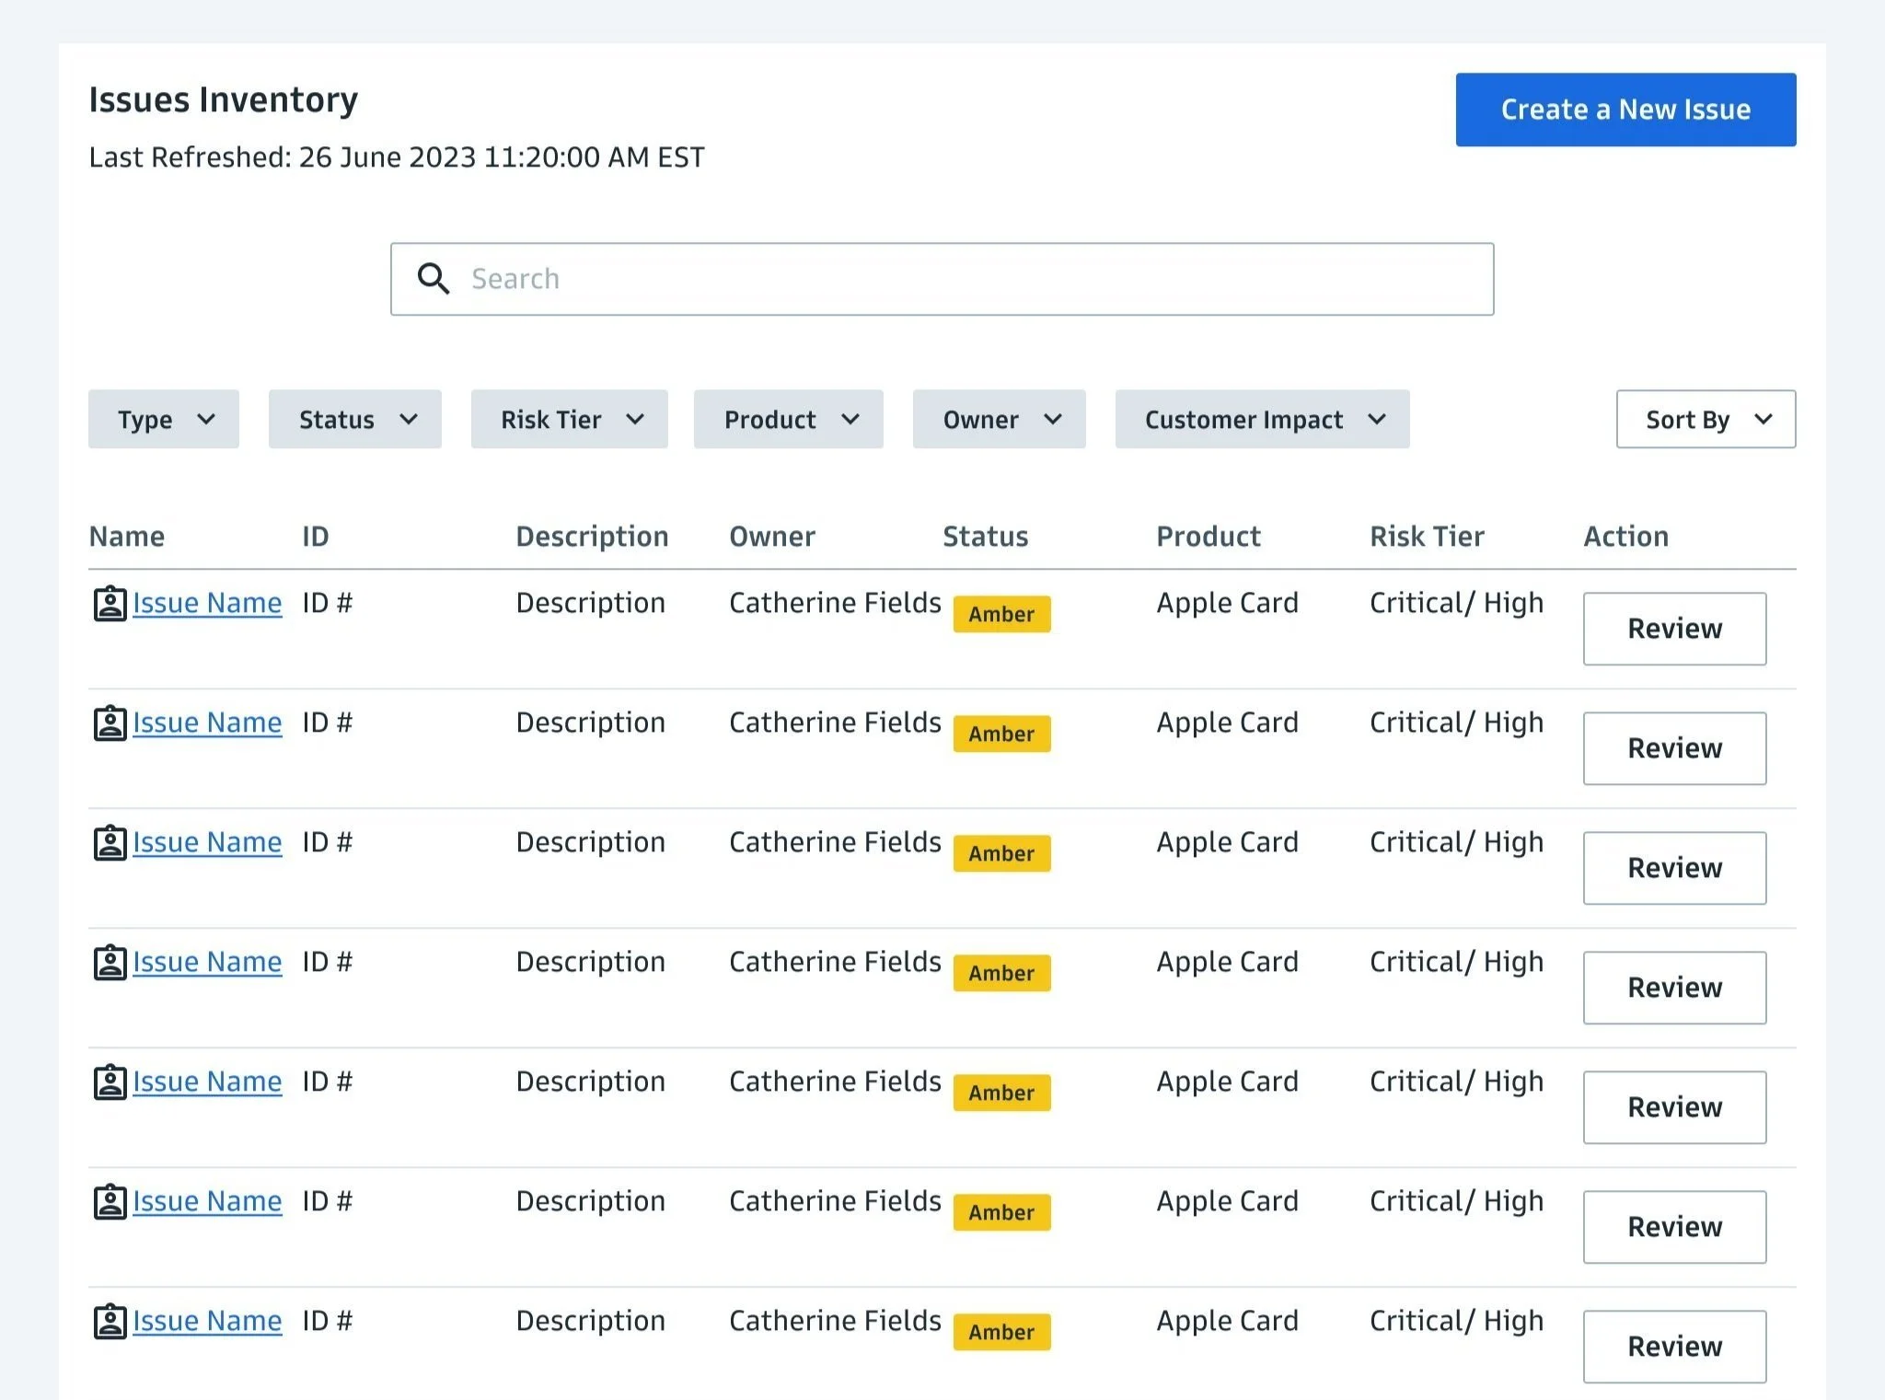Click the magnifying glass search icon

click(434, 278)
